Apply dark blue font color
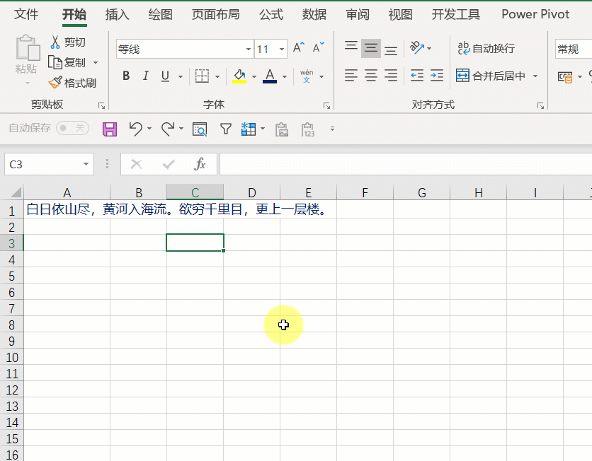This screenshot has width=592, height=461. (270, 76)
